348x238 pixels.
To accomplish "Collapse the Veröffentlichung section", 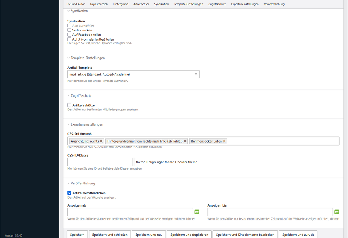I will 82,183.
